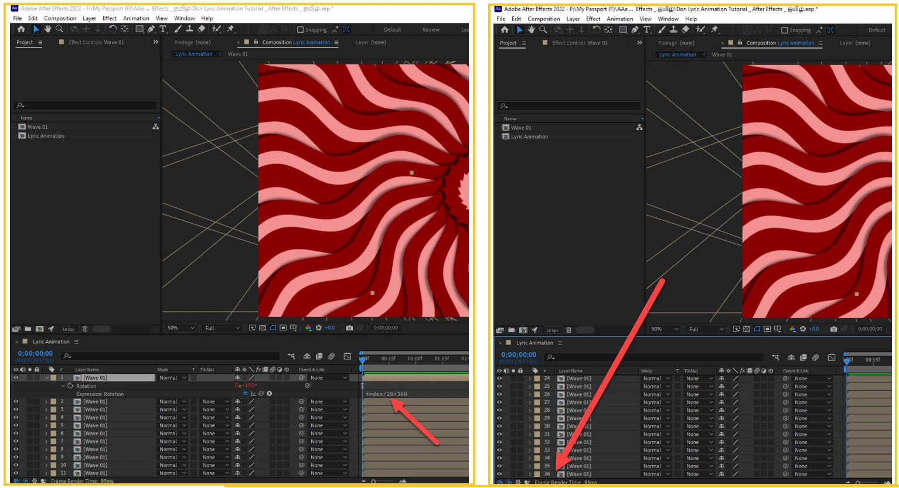Open the Composition menu in left window
Viewport: 899px width, 488px height.
pos(60,18)
